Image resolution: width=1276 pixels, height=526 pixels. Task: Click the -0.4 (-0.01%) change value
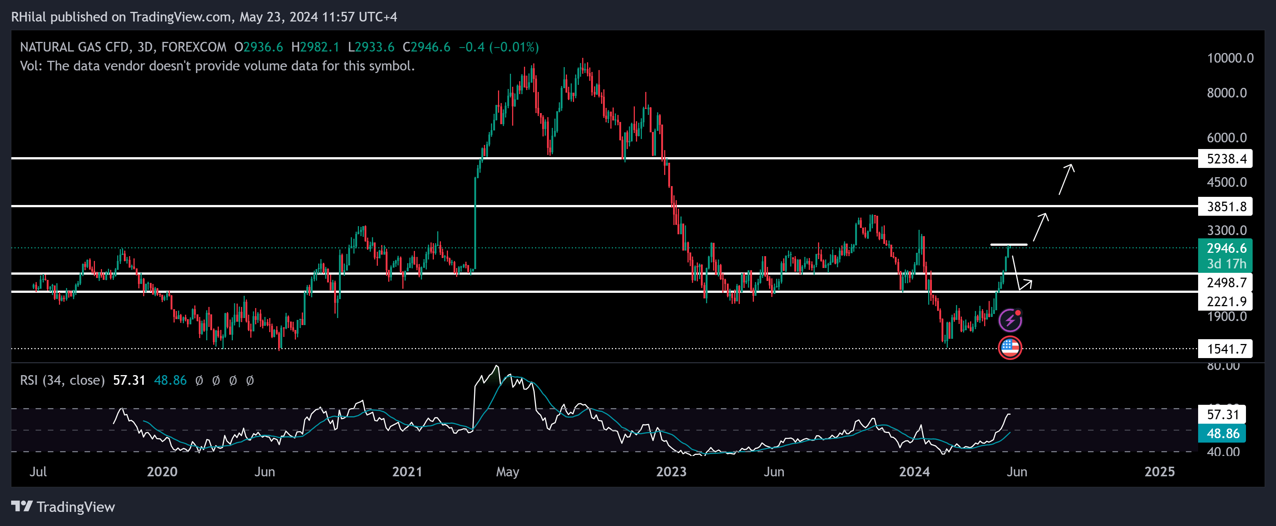[x=499, y=47]
